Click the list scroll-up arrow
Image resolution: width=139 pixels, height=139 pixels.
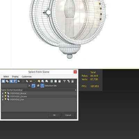click(x=76, y=90)
